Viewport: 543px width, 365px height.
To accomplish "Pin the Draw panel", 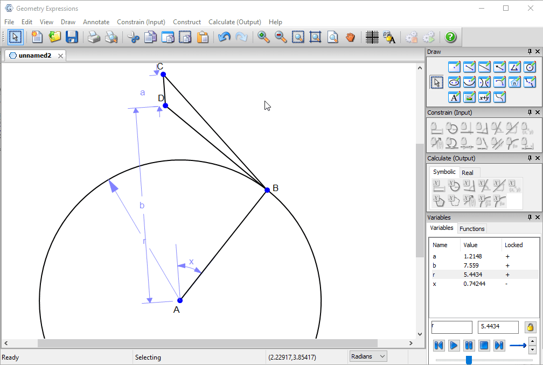I will [530, 52].
